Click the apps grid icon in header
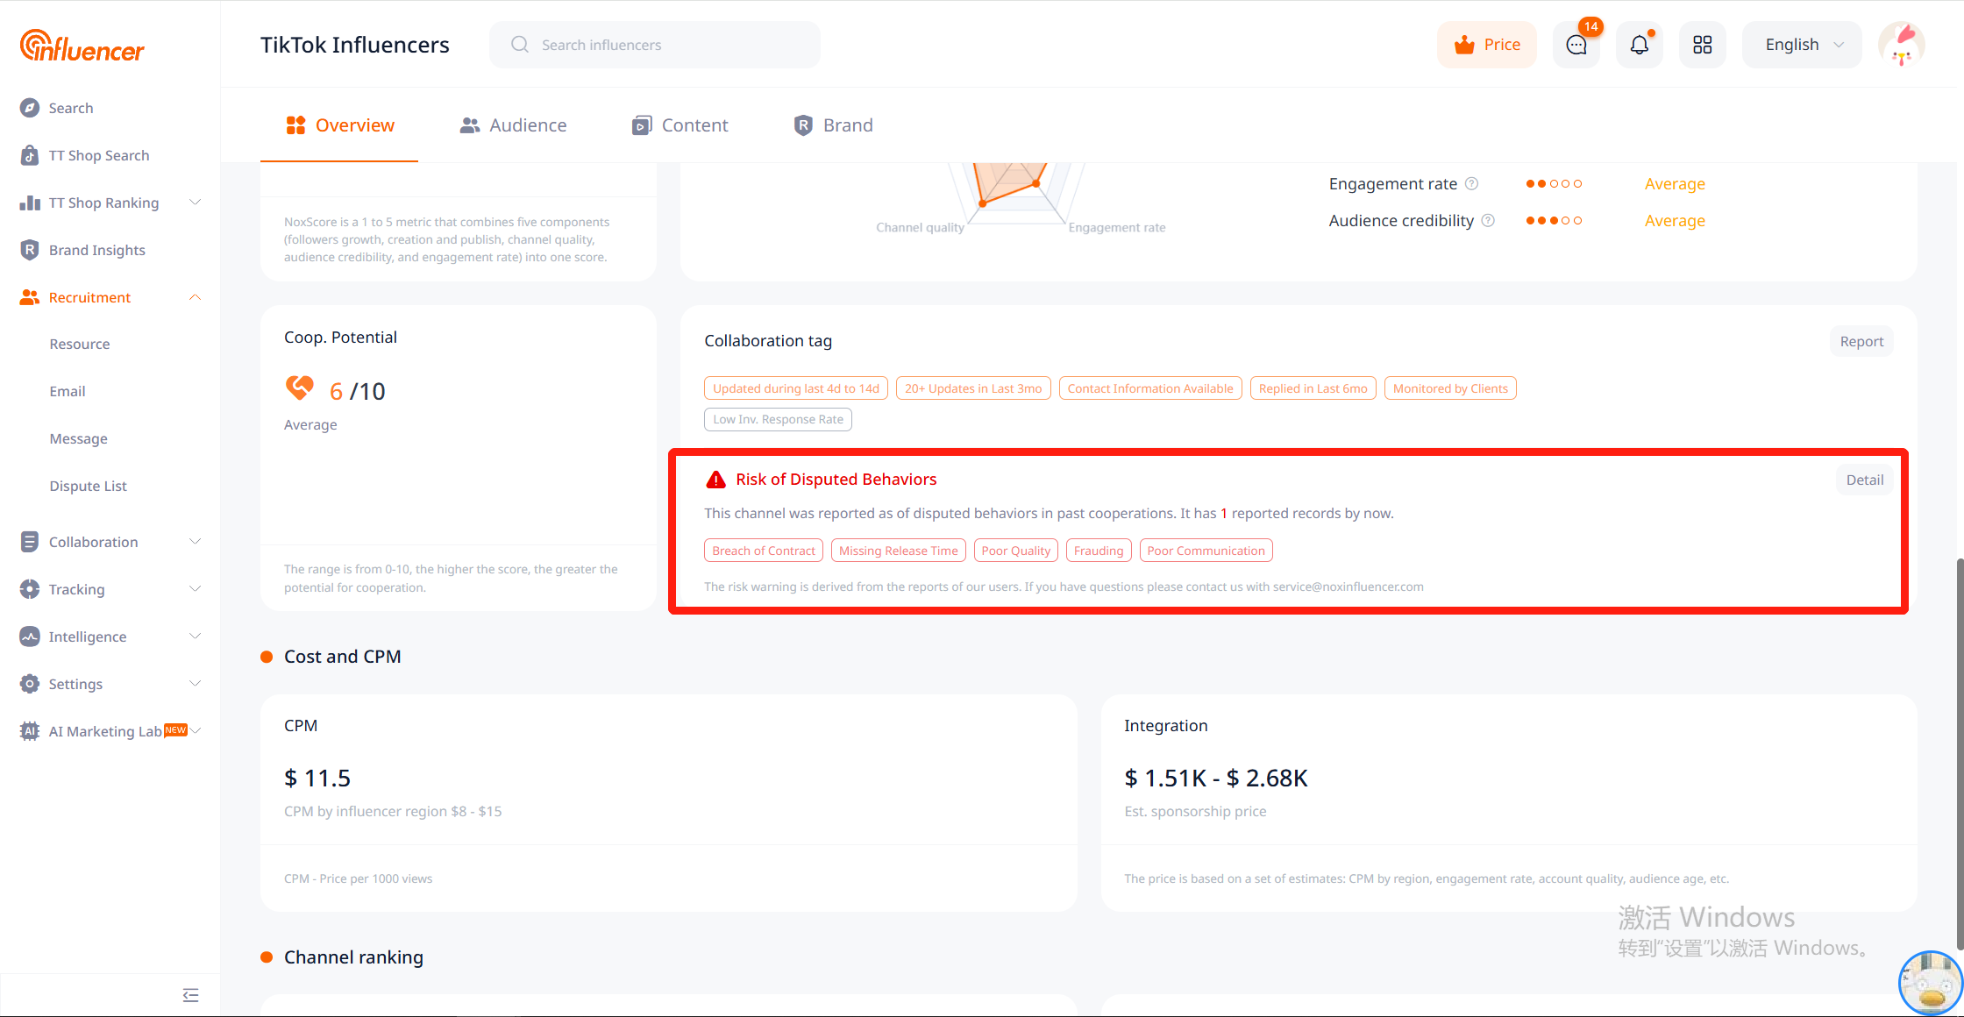This screenshot has height=1017, width=1964. (x=1702, y=45)
